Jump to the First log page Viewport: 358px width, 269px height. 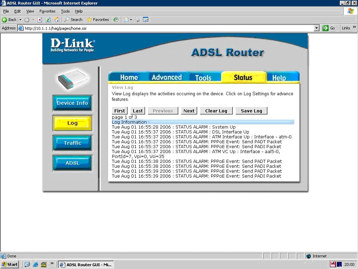120,111
